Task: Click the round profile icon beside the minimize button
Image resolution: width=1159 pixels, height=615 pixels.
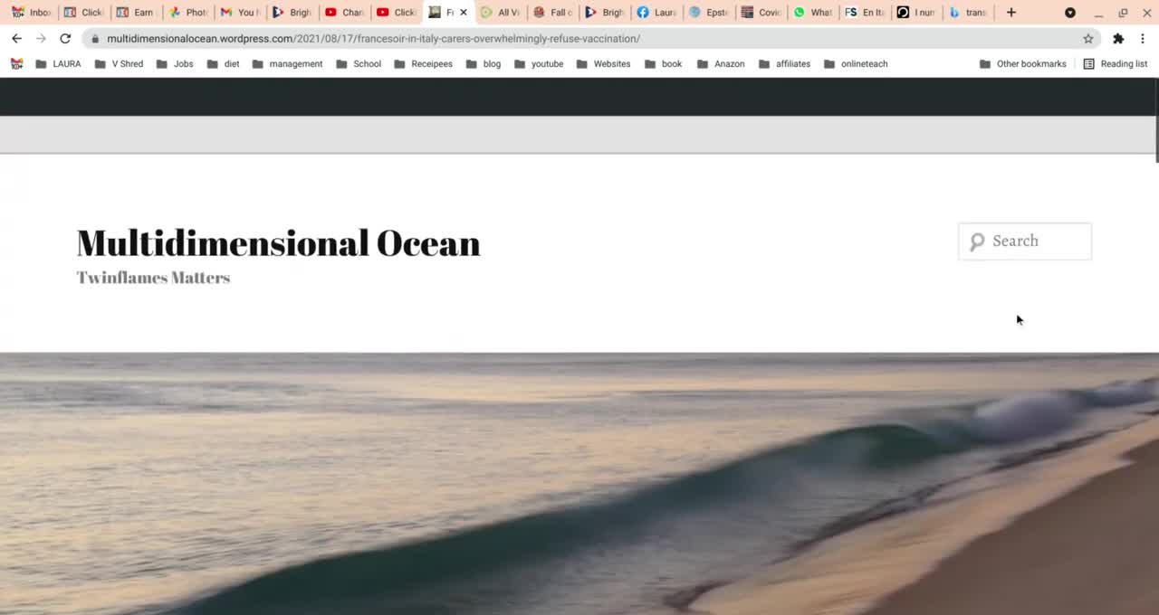Action: click(x=1070, y=13)
